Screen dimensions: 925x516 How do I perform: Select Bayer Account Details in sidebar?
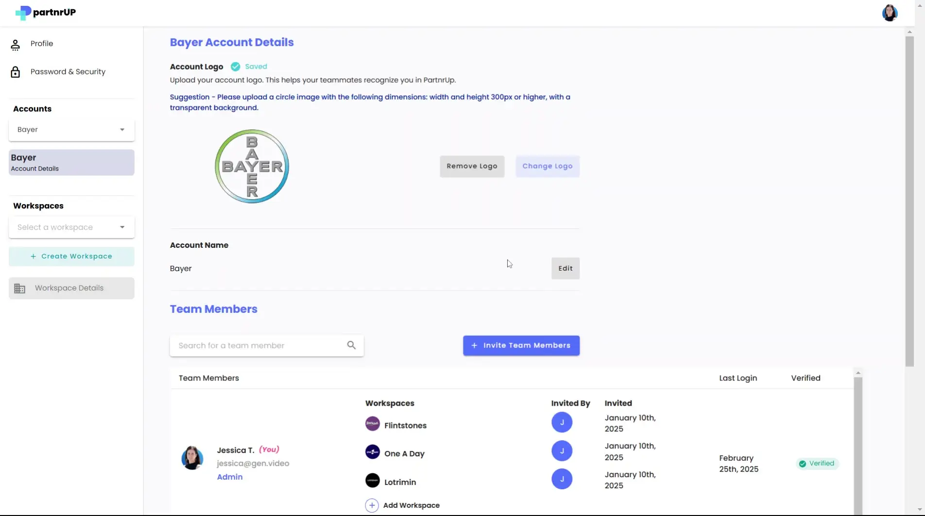tap(71, 162)
